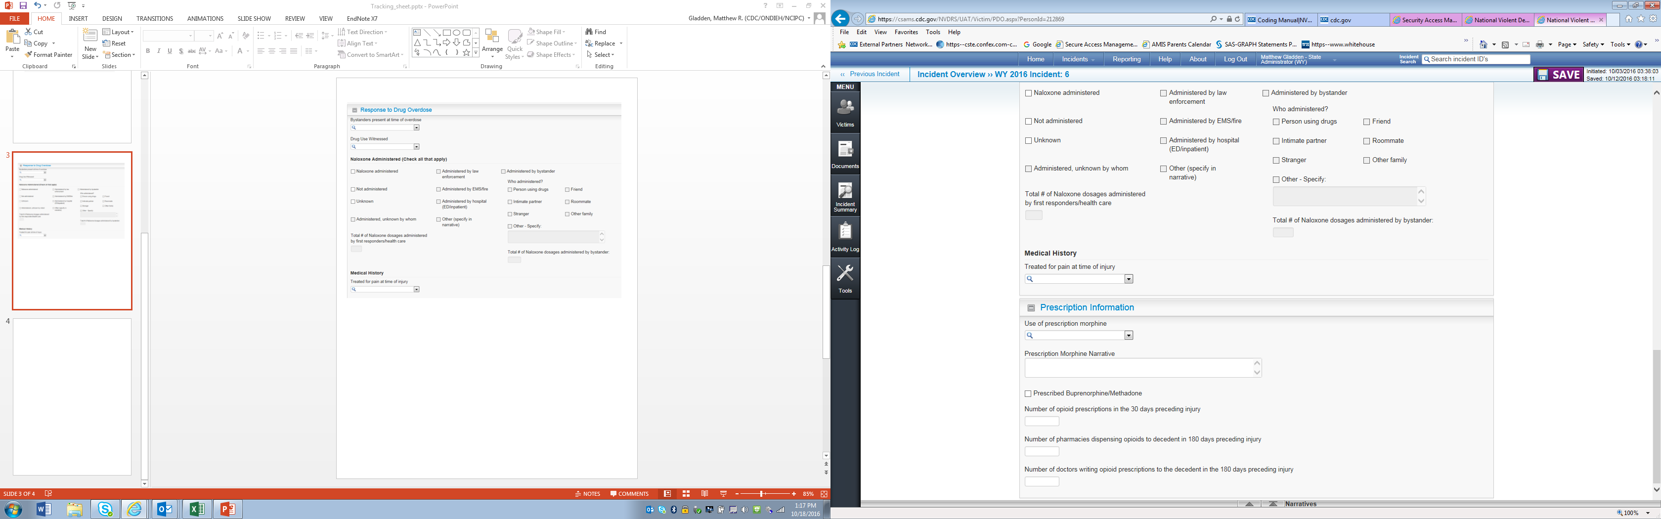The image size is (1661, 519).
Task: Click Reporting in the NVDRS navigation bar
Action: [x=1127, y=59]
